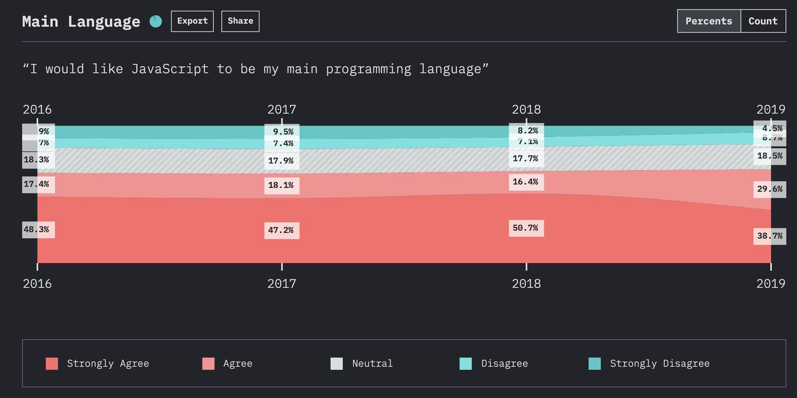The height and width of the screenshot is (398, 797).
Task: Click the Strongly Disagree legend swatch
Action: coord(595,364)
